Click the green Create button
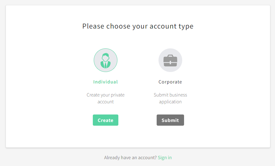275x166 pixels. pos(106,120)
